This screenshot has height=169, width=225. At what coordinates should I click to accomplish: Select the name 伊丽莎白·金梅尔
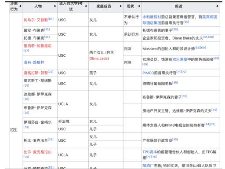click(38, 122)
